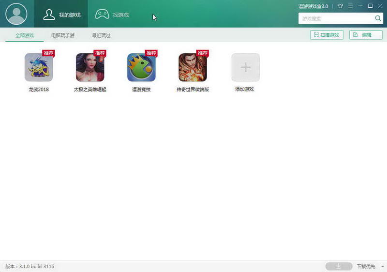Launch the 传奇世界微端版 game icon
This screenshot has width=387, height=272.
click(x=193, y=67)
